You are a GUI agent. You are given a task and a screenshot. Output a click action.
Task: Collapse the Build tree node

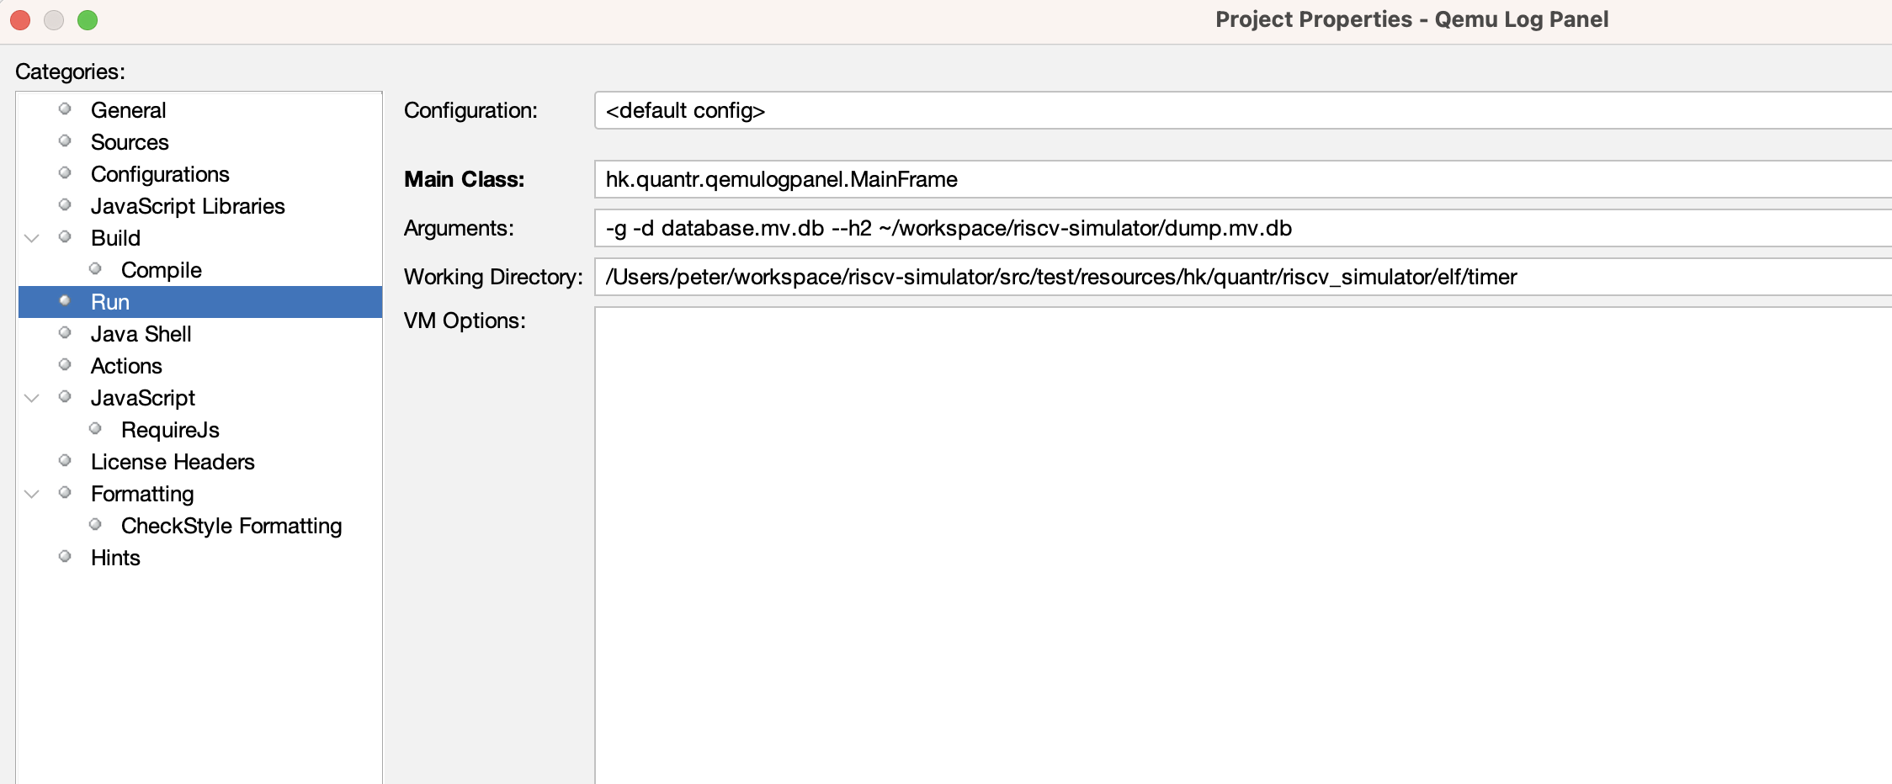[x=32, y=238]
